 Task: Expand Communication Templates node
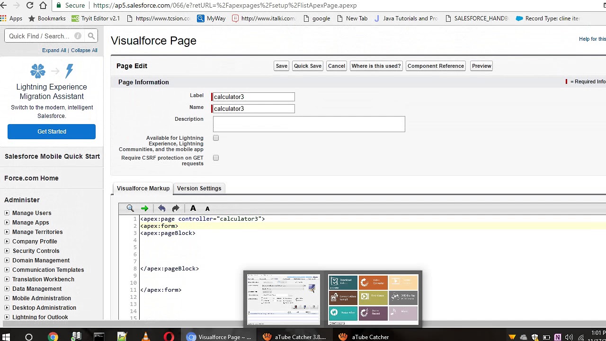click(x=7, y=270)
